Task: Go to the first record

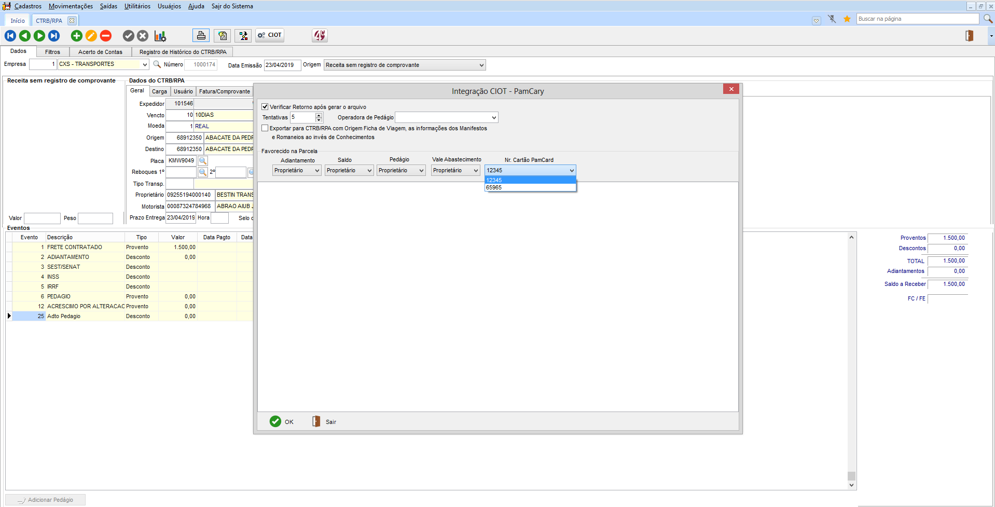Action: coord(10,36)
